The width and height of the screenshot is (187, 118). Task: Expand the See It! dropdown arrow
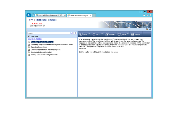click(x=89, y=34)
